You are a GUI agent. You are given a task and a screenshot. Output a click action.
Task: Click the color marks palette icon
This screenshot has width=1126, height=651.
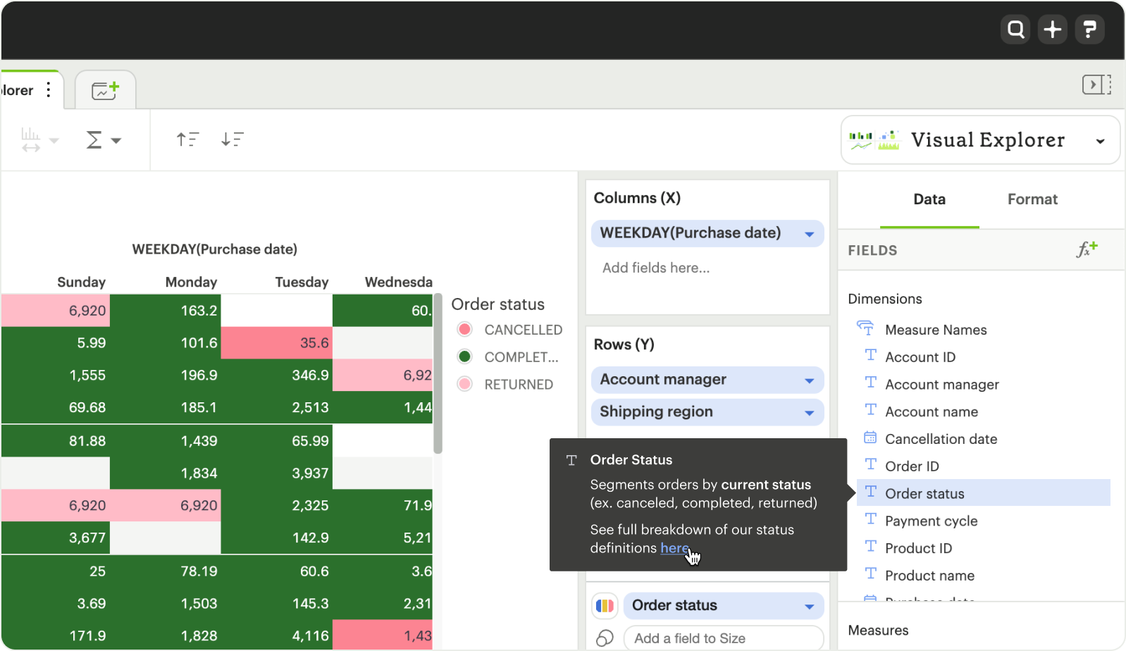[605, 605]
